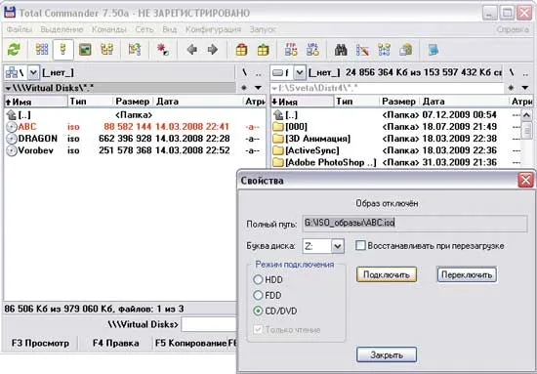
Task: Click the folder icon of [000]
Action: pos(278,127)
